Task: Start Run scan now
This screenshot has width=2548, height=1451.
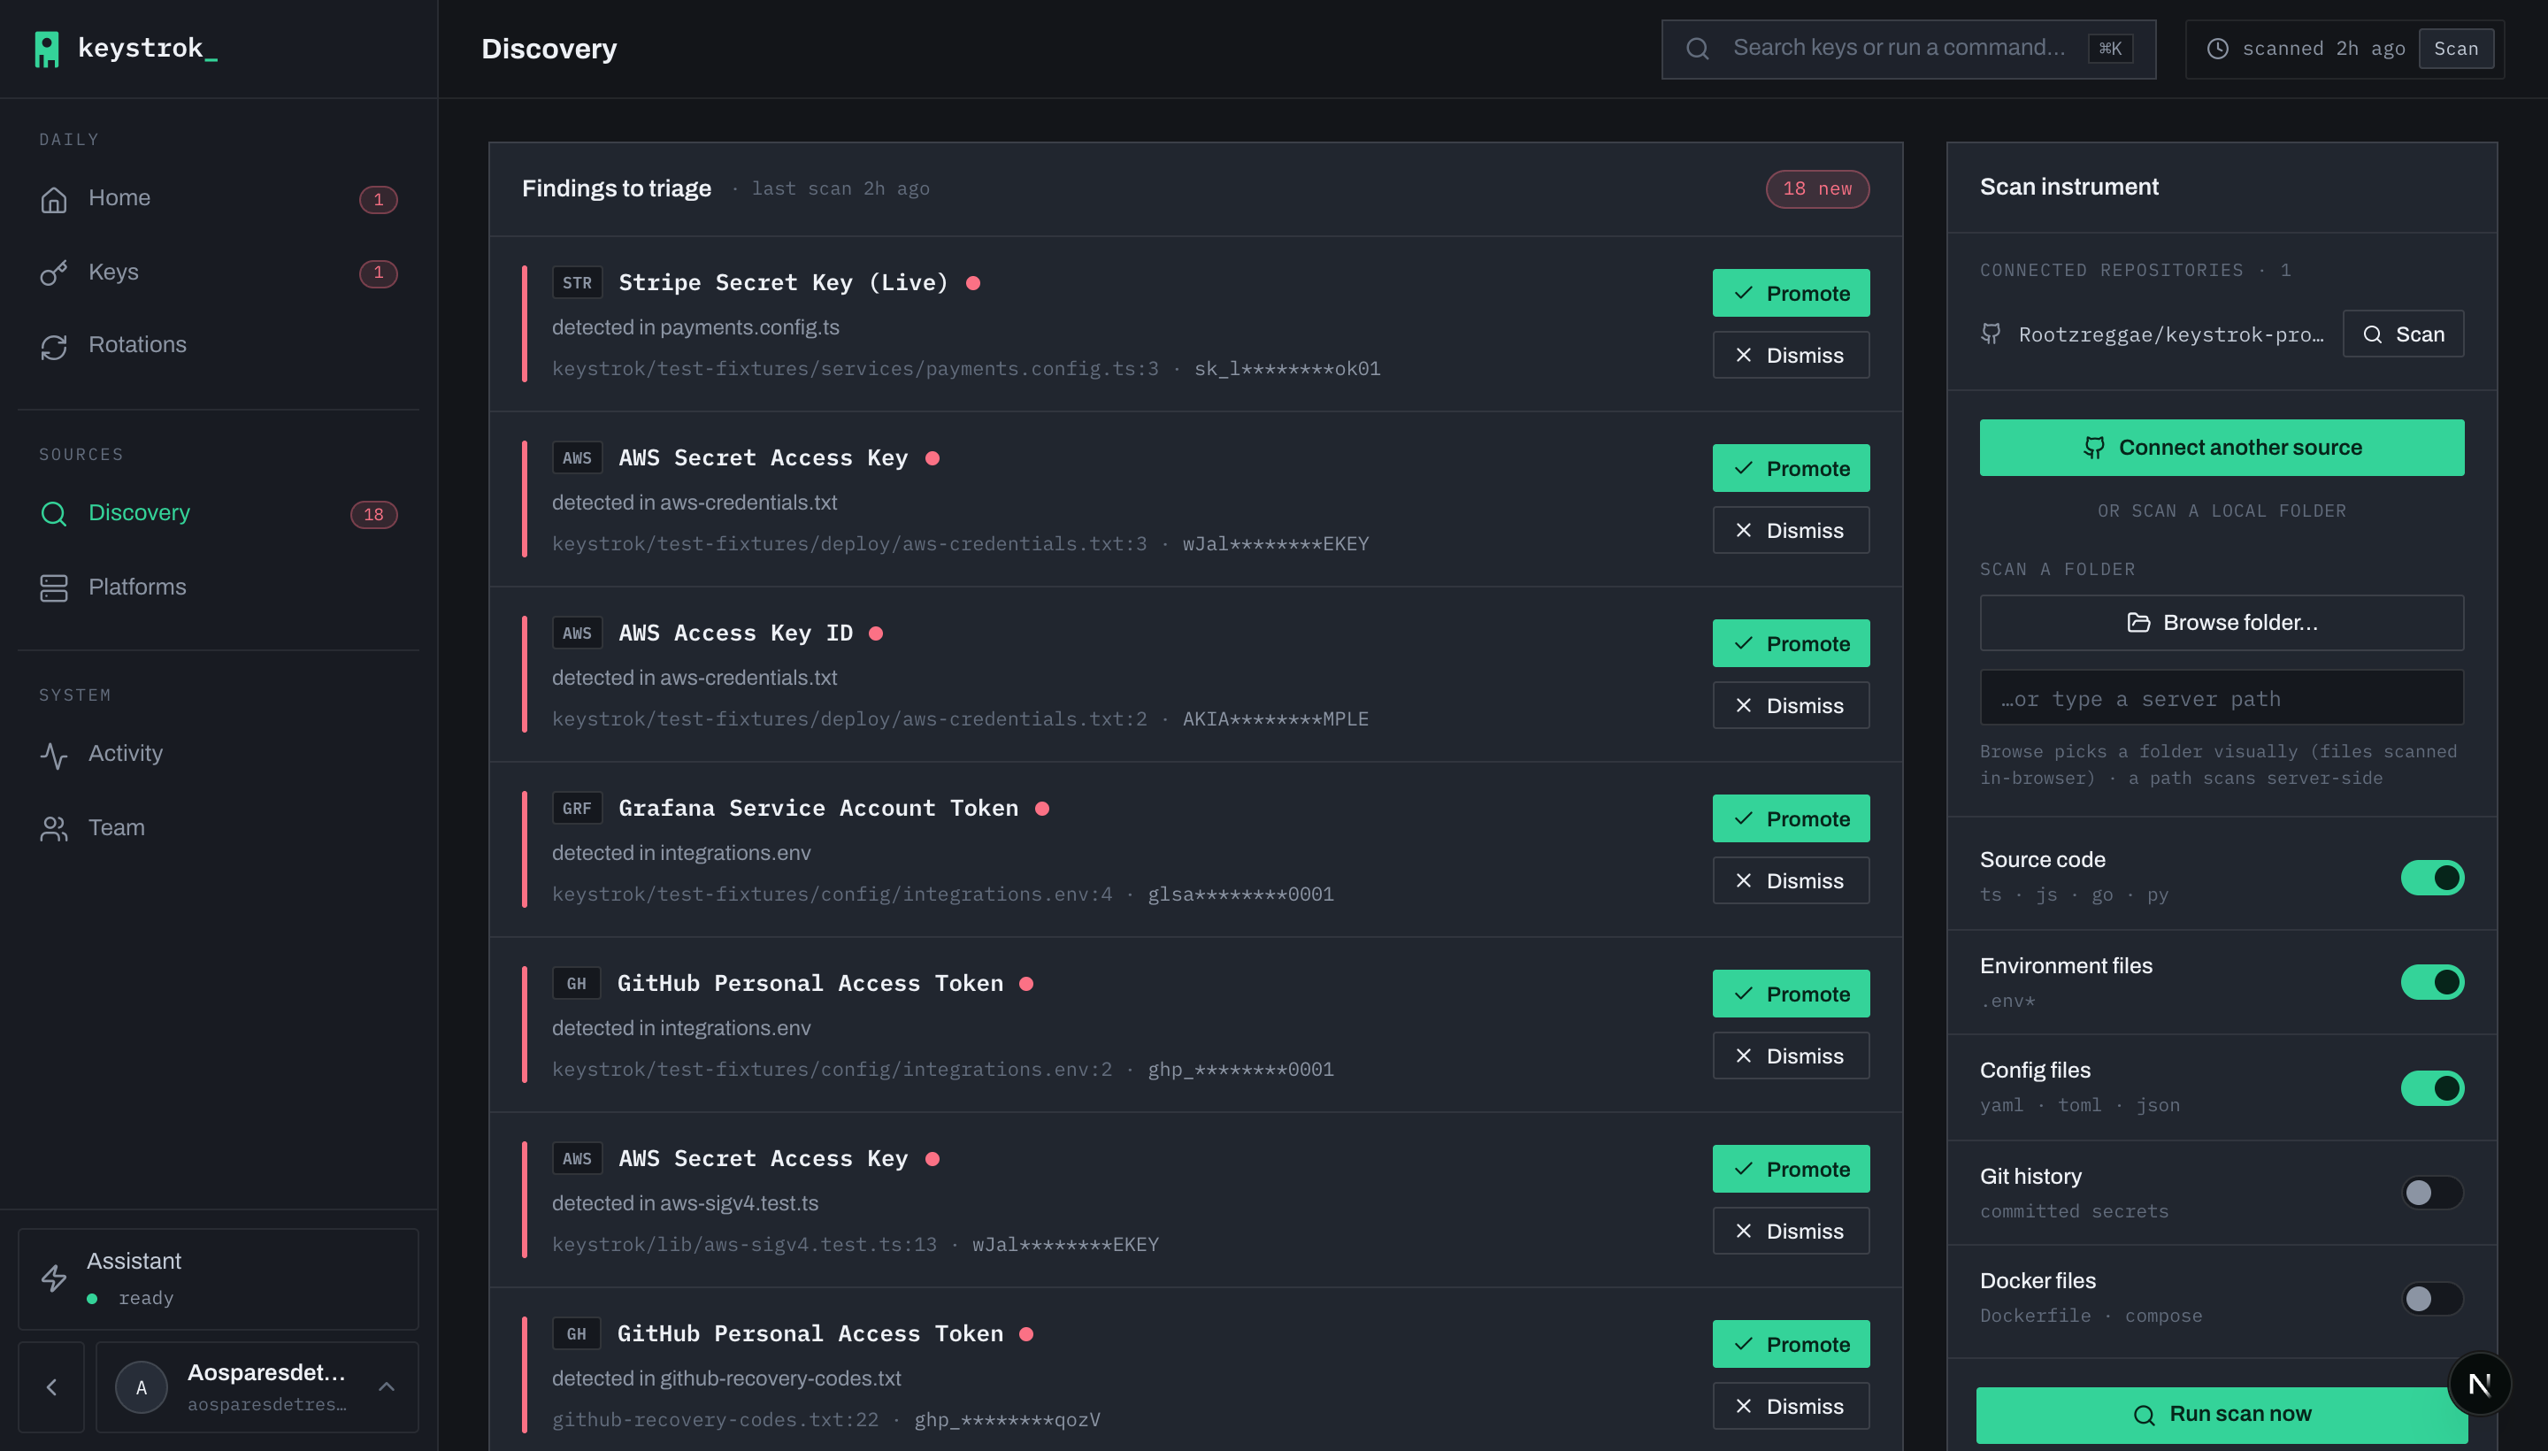Action: [2222, 1414]
